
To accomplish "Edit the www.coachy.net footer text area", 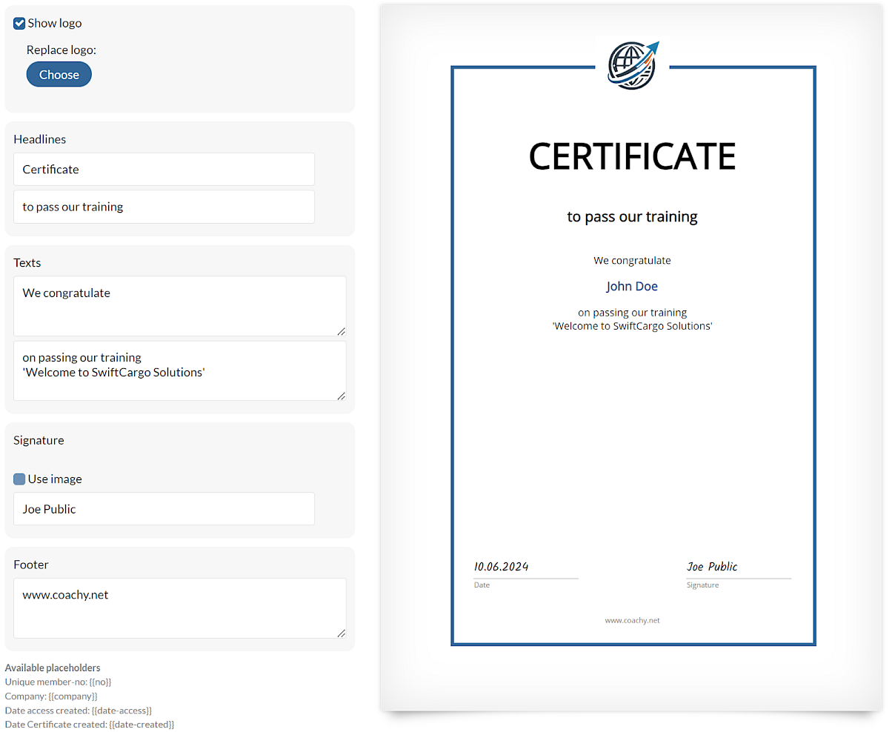I will (180, 608).
